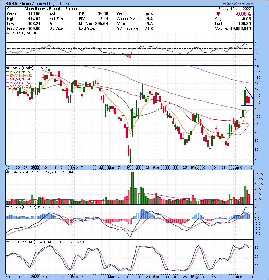Click the SCTR (Large) value 71.8
This screenshot has height=280, width=269.
tap(149, 29)
